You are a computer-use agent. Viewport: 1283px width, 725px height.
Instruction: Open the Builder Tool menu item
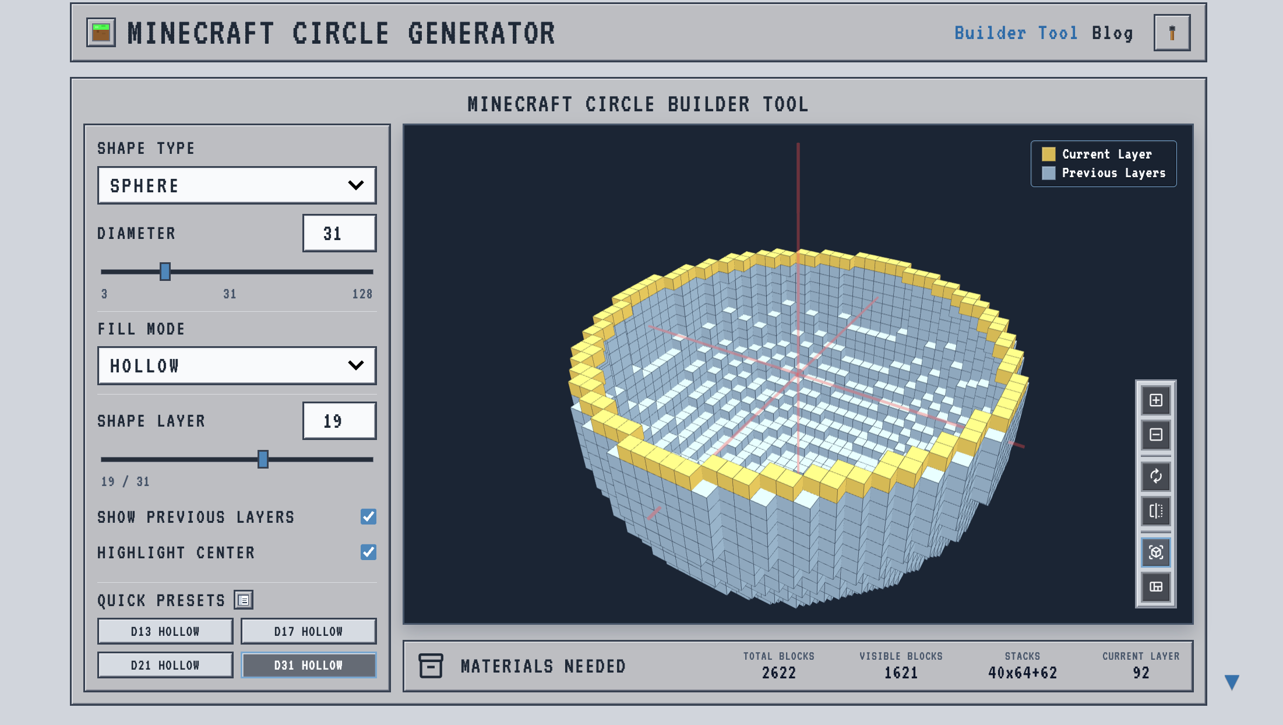point(1016,33)
